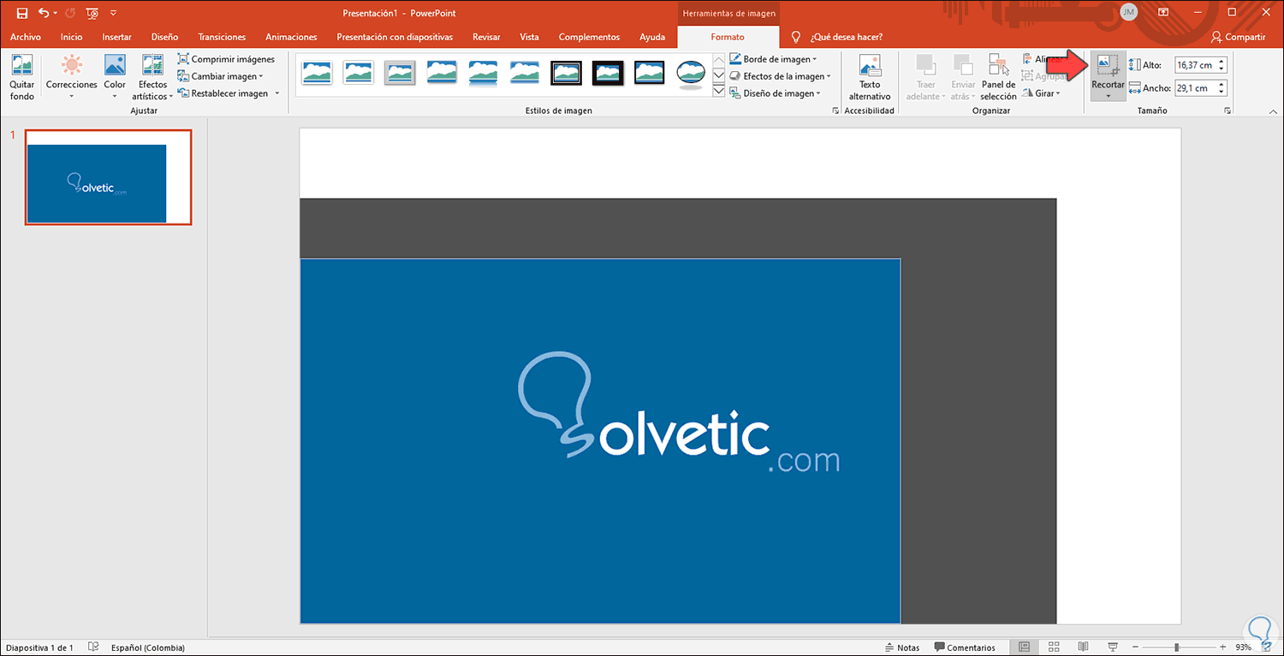Click the spell check icon in status bar
Screen dimensions: 1284x656
(x=93, y=647)
